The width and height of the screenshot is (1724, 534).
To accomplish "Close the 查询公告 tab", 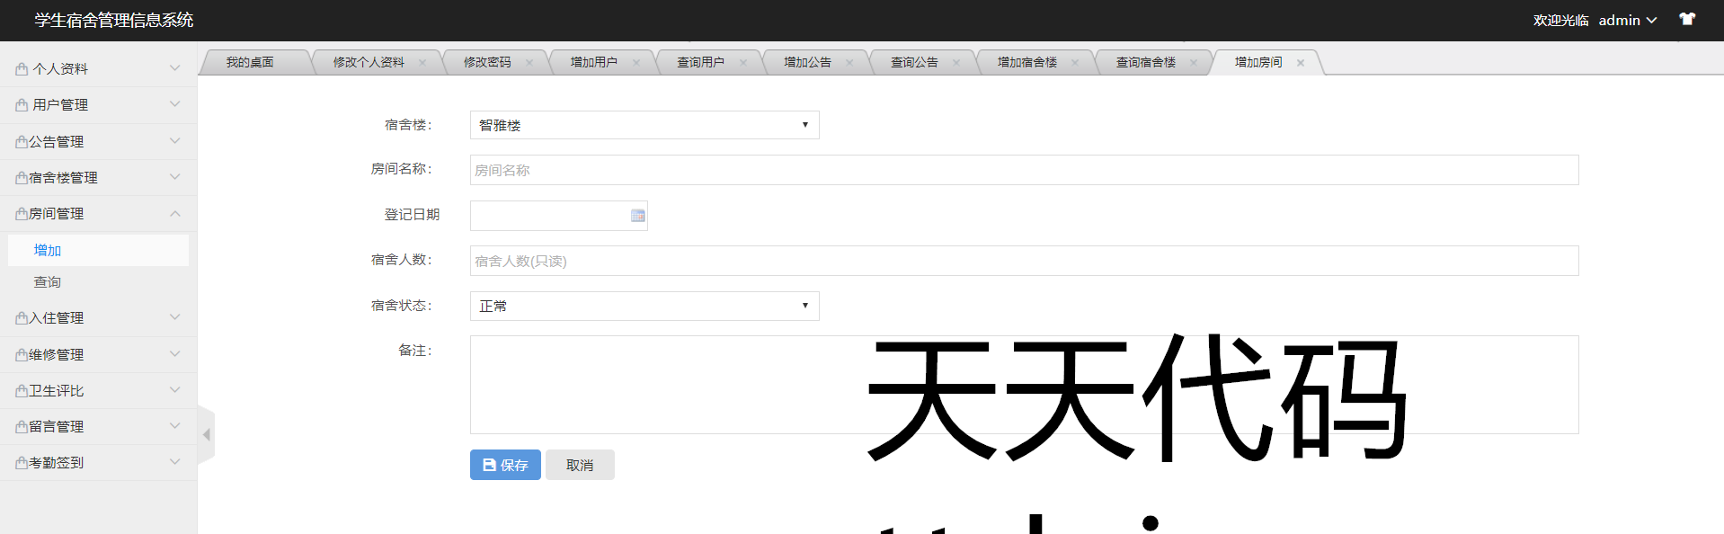I will tap(956, 63).
